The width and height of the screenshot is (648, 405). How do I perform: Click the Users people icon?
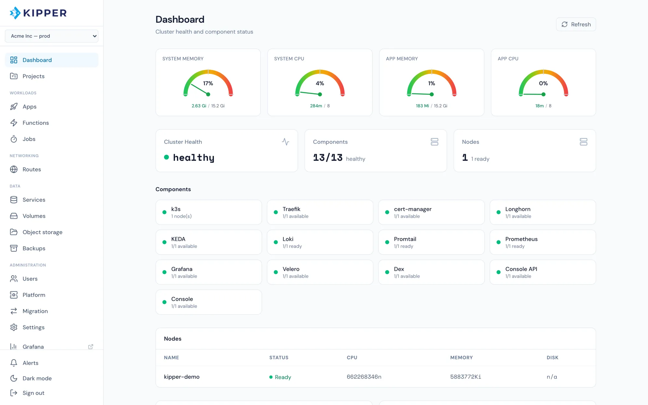point(14,279)
